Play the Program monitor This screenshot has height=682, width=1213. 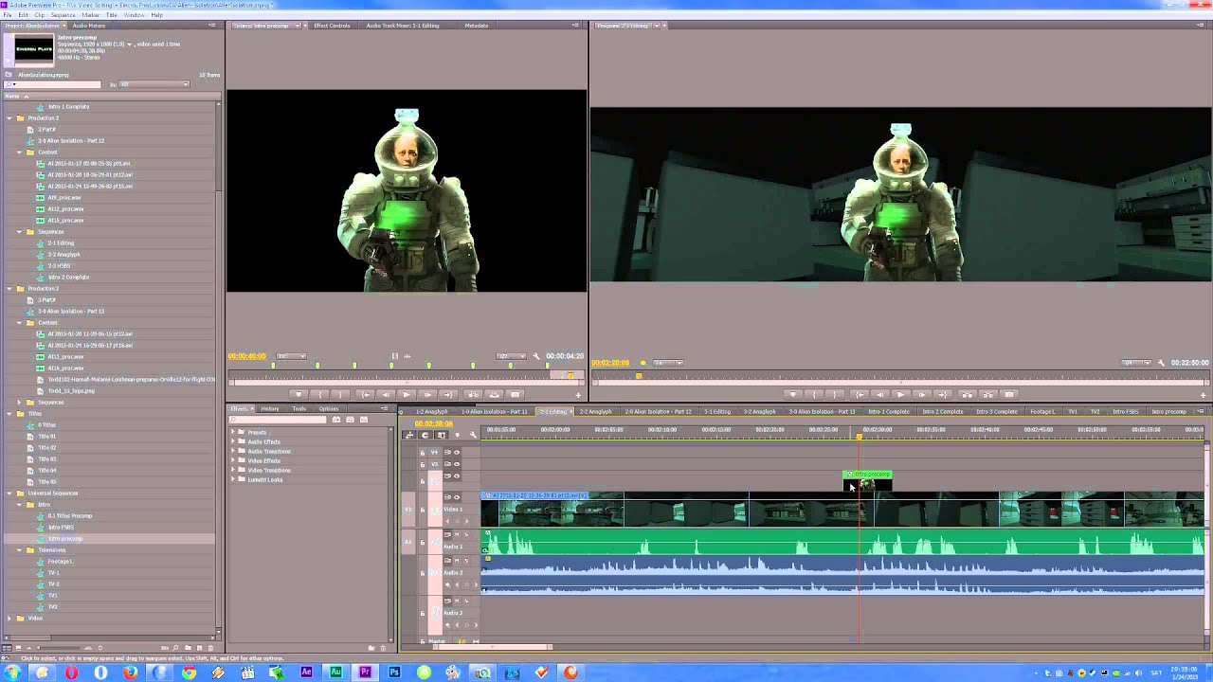[x=900, y=395]
